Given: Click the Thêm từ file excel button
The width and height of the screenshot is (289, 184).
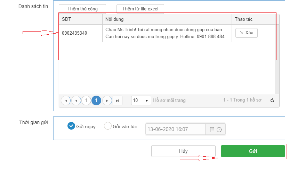Looking at the screenshot, I should [x=140, y=9].
